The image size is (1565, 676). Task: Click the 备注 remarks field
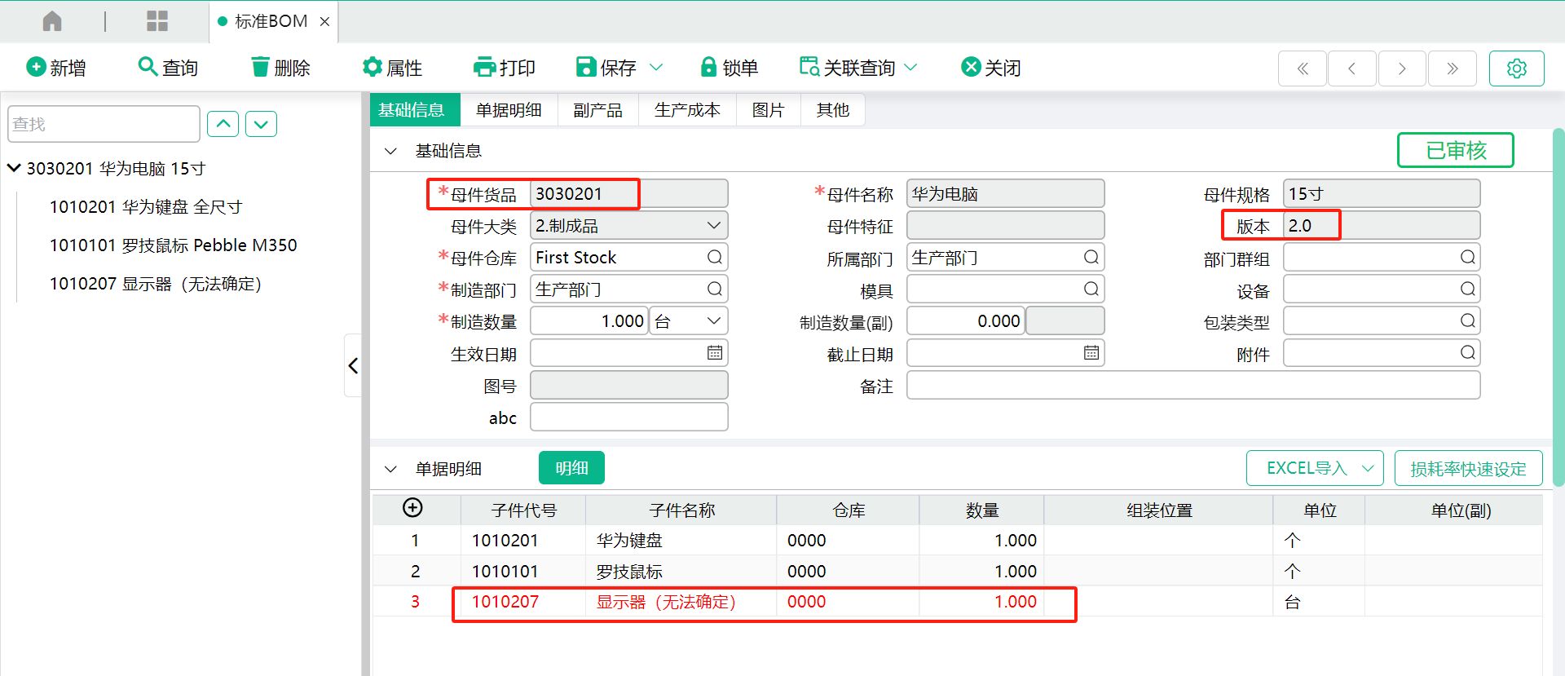(x=1193, y=385)
